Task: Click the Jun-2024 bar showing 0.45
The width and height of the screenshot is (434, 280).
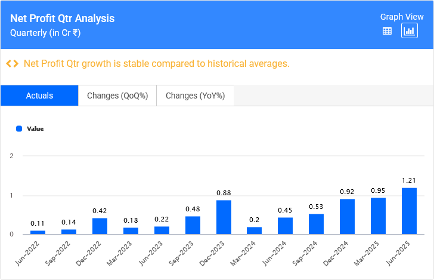Action: coord(286,226)
